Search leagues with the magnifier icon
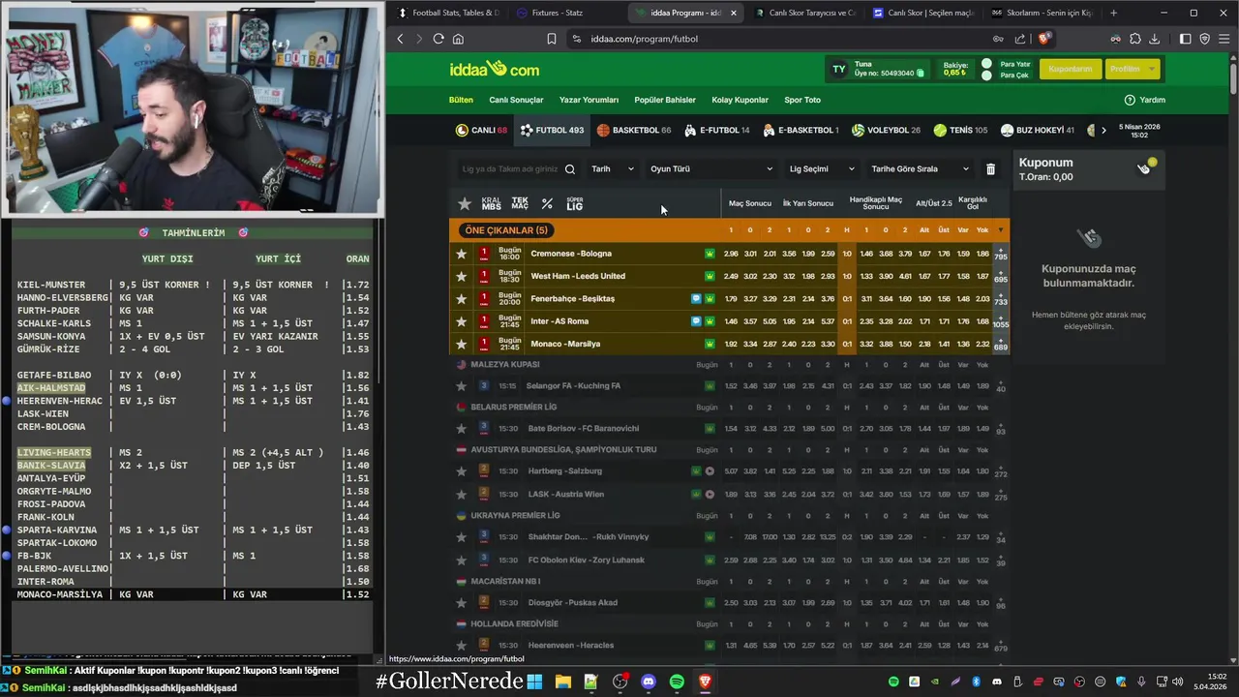This screenshot has width=1239, height=697. (570, 168)
